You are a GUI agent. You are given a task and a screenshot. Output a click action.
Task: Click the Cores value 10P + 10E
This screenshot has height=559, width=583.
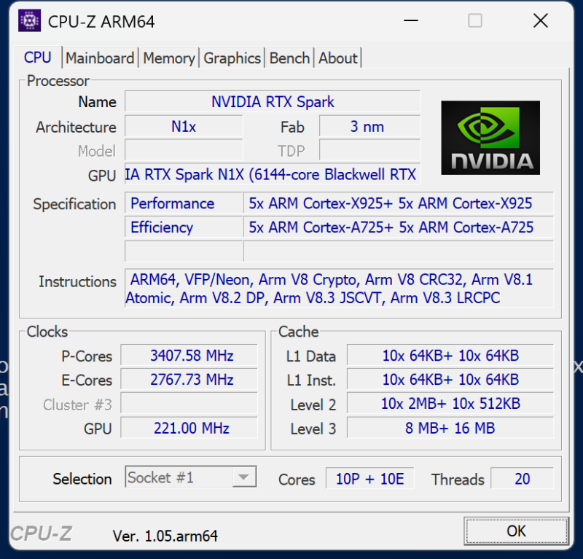(x=370, y=478)
